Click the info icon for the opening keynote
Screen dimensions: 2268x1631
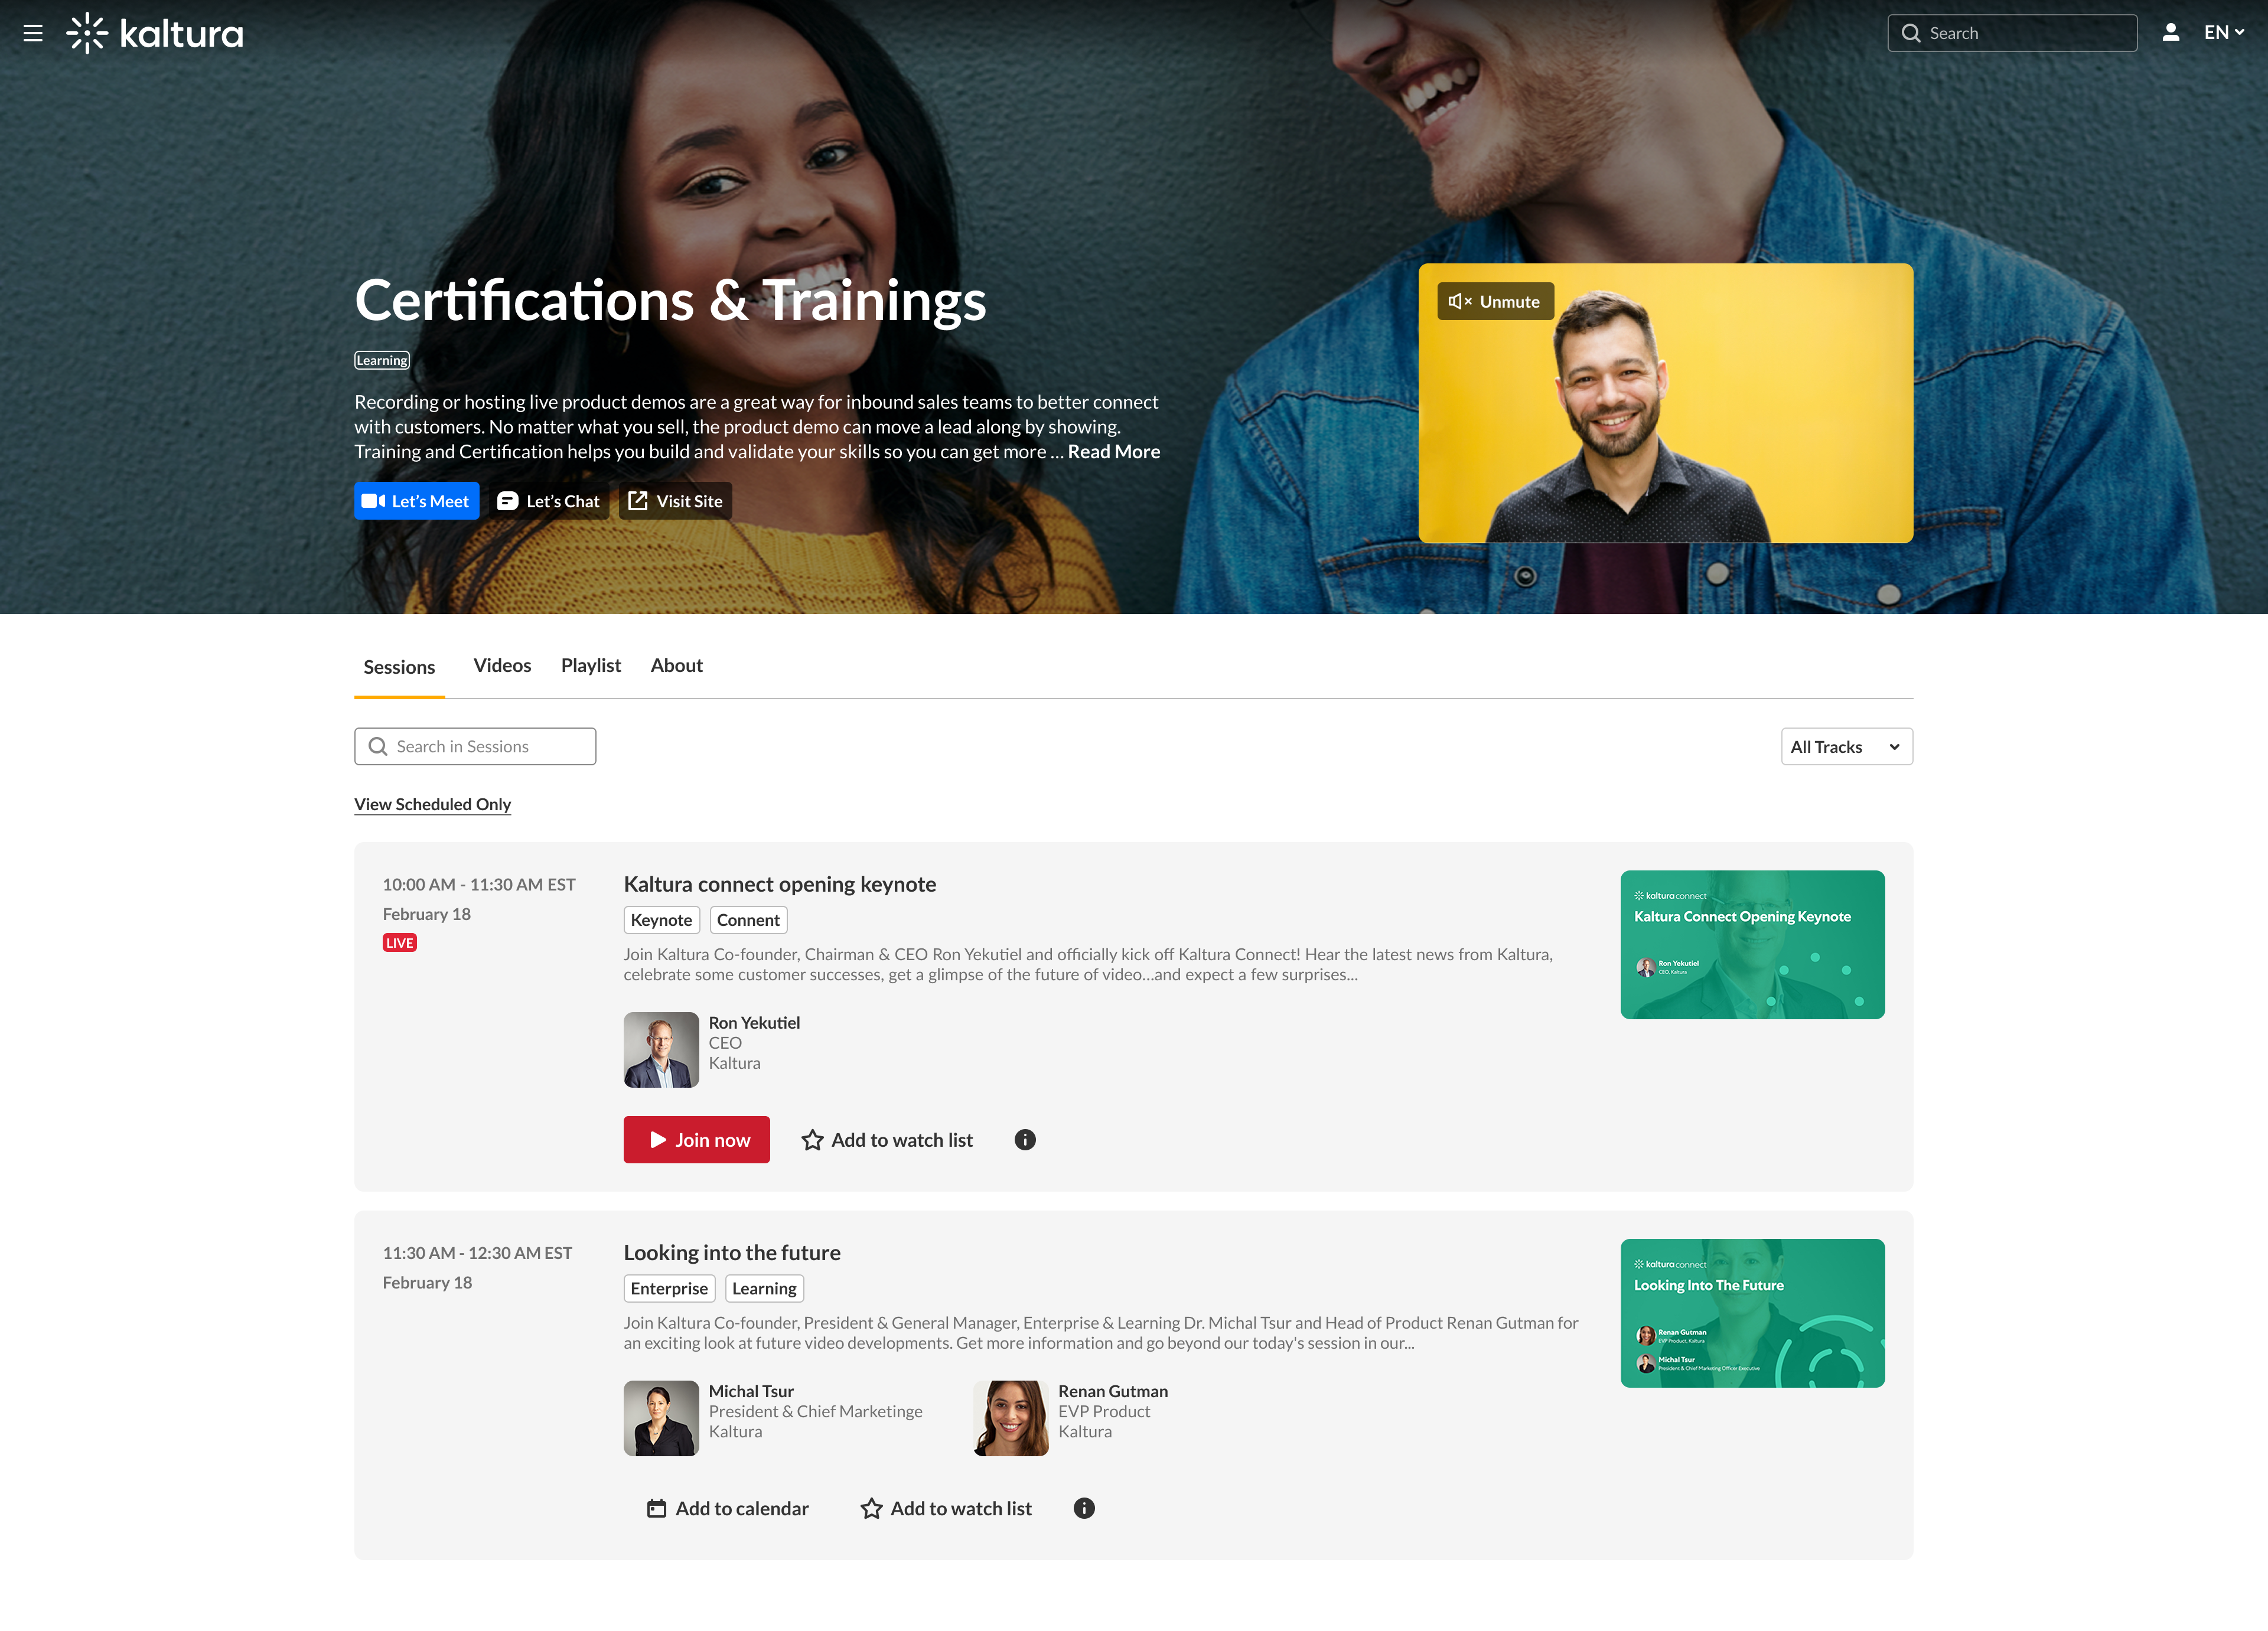point(1024,1140)
